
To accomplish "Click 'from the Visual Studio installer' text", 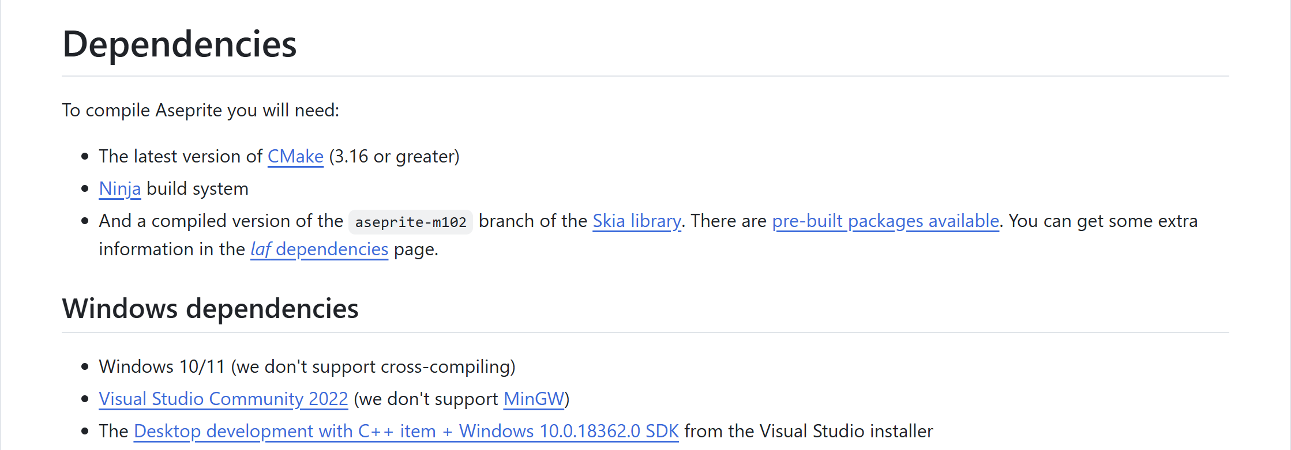I will pos(808,432).
